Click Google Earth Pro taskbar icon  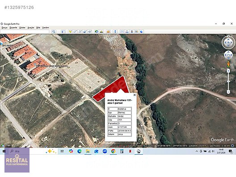pyautogui.click(x=139, y=151)
